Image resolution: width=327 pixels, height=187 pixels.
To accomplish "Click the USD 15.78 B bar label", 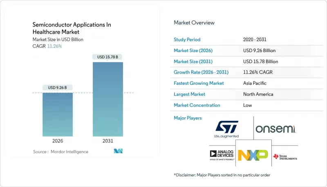I will pos(108,57).
